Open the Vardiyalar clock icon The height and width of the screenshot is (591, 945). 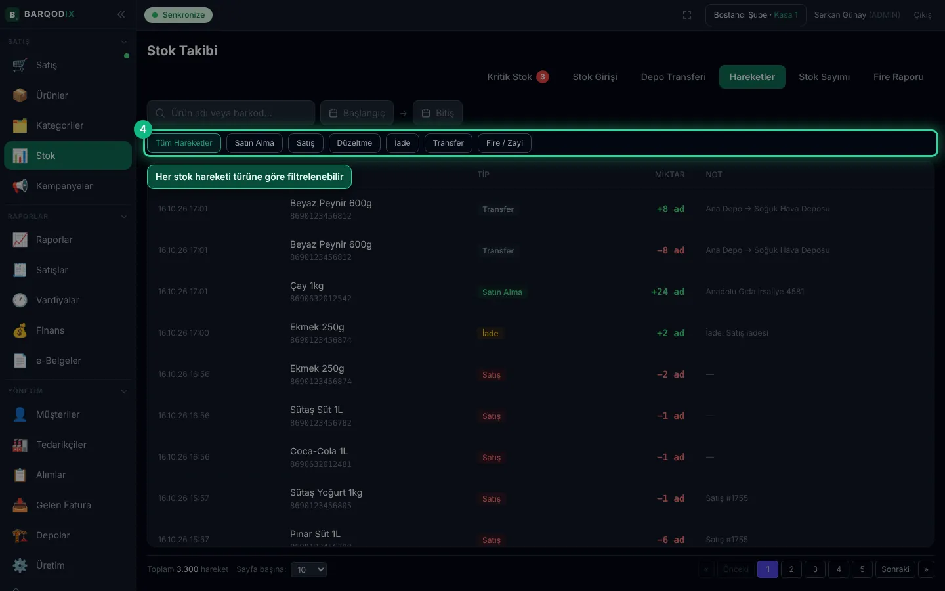(20, 300)
